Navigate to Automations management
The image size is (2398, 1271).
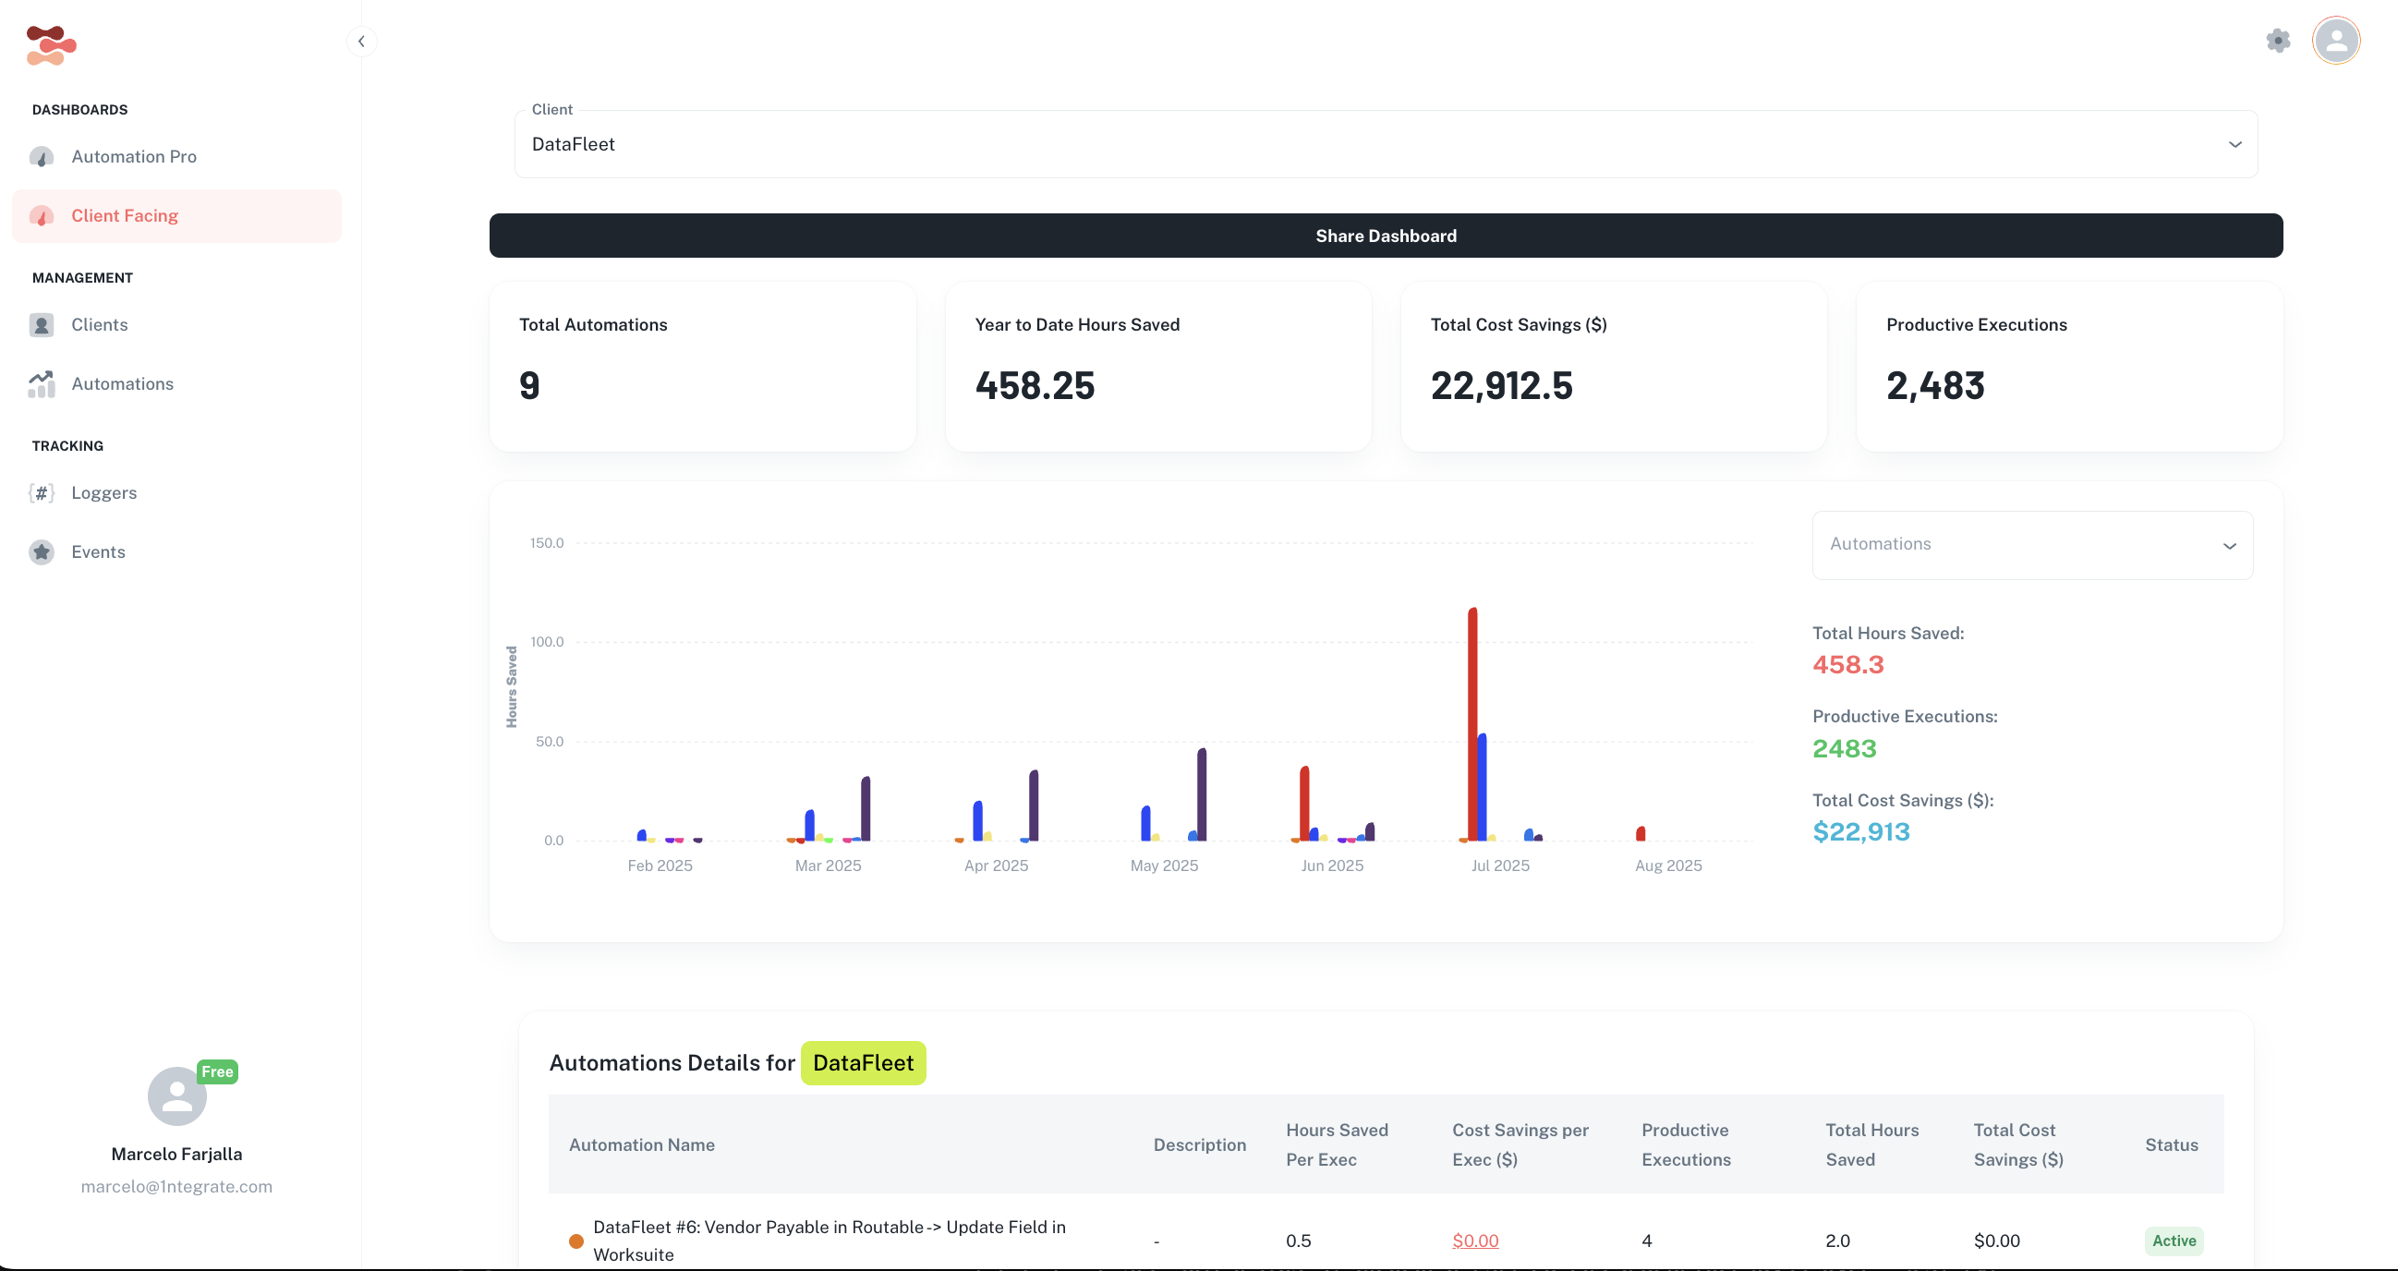(176, 383)
